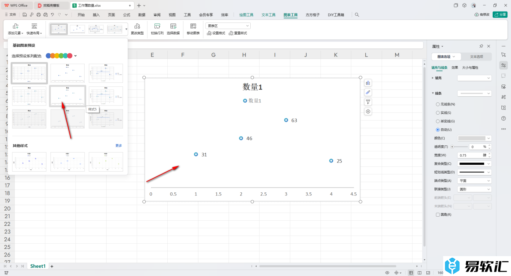Switch to 效果 tab in properties

click(x=455, y=68)
